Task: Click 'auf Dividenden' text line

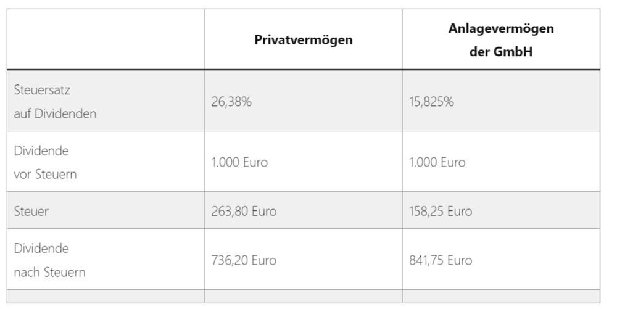Action: [x=55, y=113]
